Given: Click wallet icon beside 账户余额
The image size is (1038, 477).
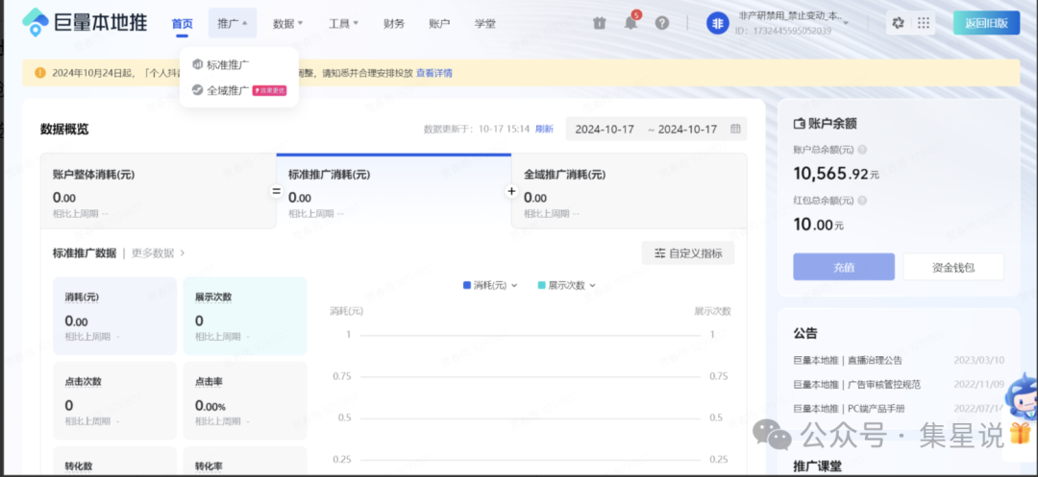Looking at the screenshot, I should pos(799,123).
